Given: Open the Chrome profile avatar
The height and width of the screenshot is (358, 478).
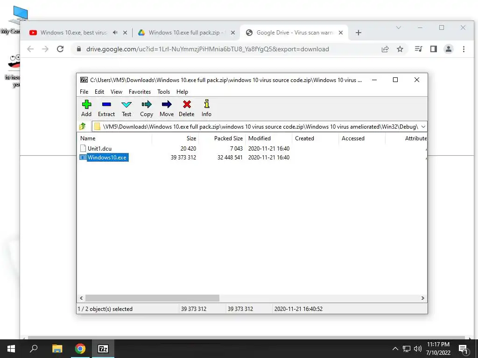Looking at the screenshot, I should point(449,49).
